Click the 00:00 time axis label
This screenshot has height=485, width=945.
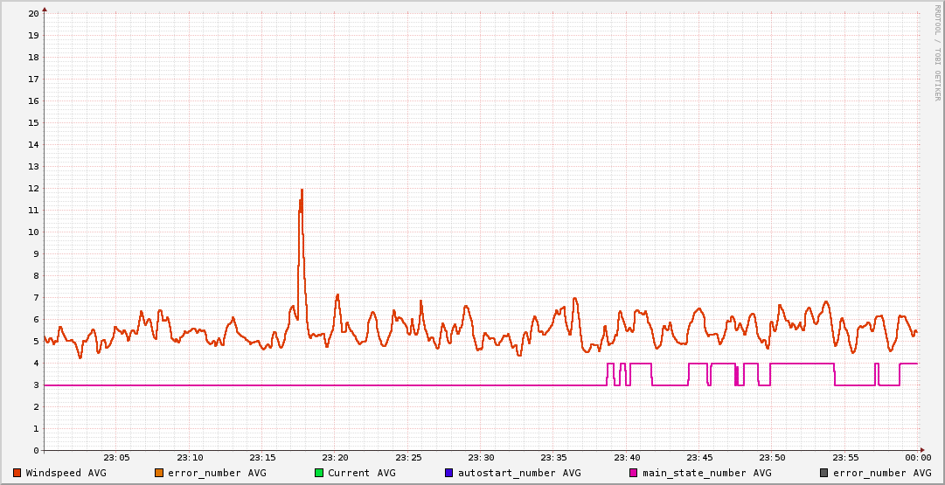pos(917,458)
